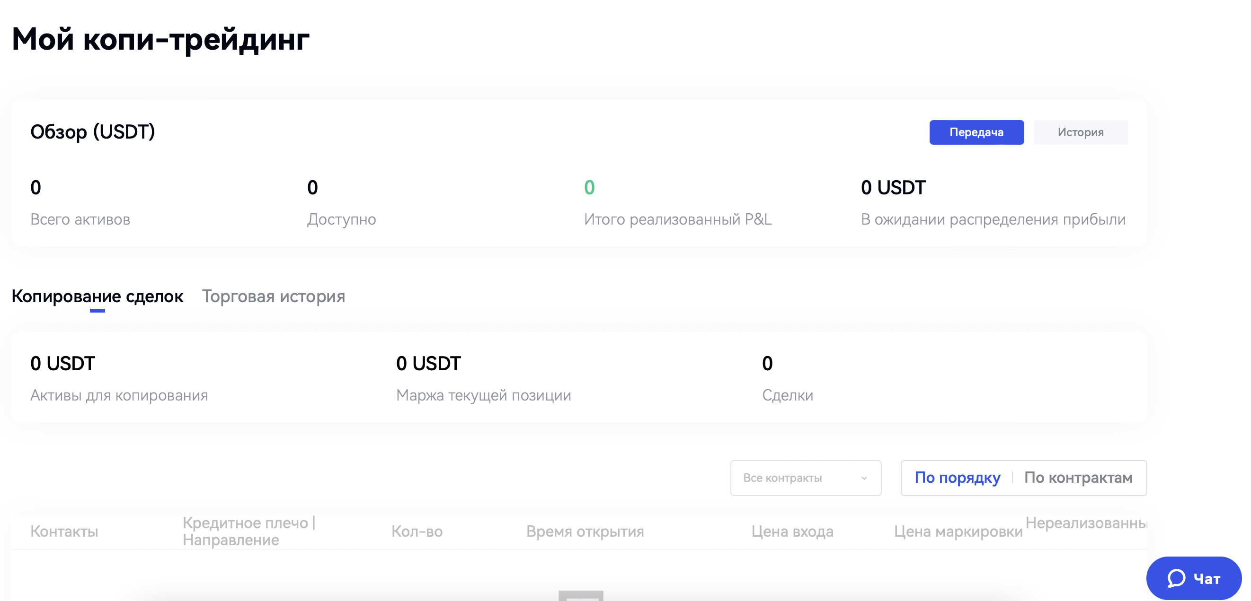Image resolution: width=1251 pixels, height=601 pixels.
Task: Switch to Торговая история tab
Action: pyautogui.click(x=273, y=296)
